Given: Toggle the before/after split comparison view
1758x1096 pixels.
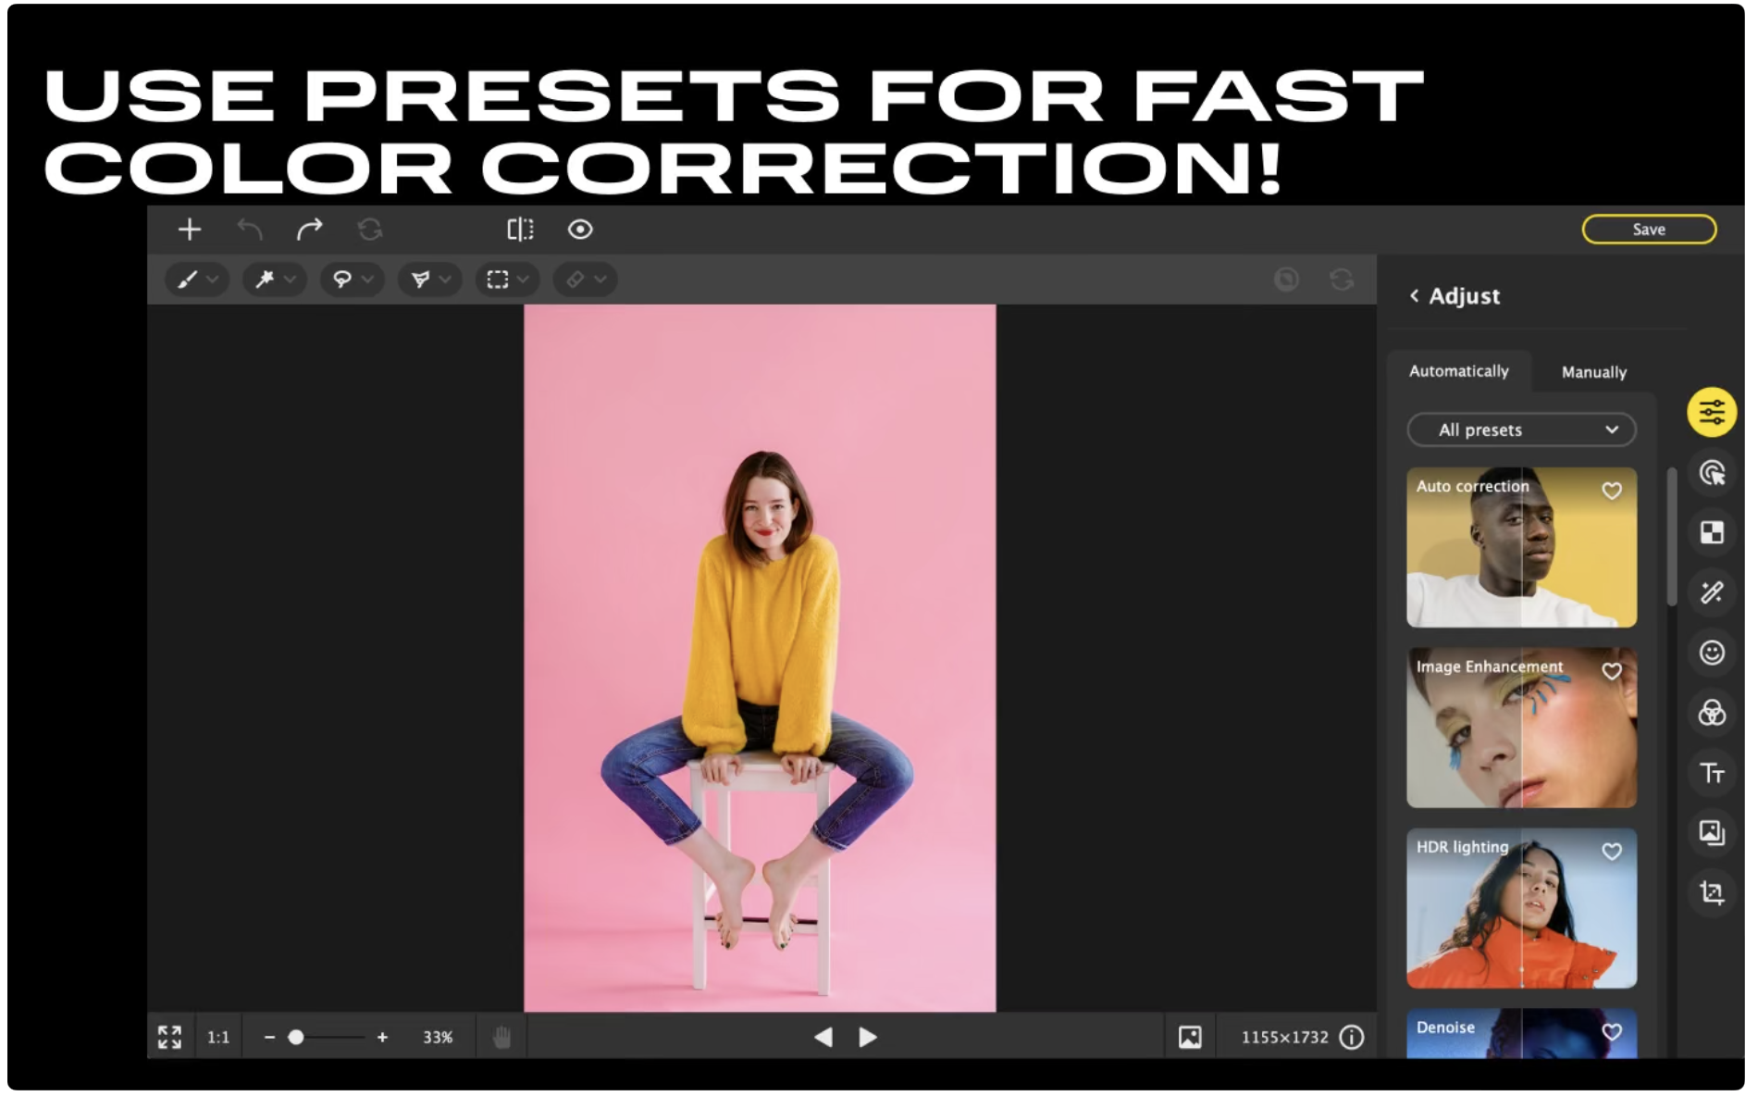Looking at the screenshot, I should (x=521, y=229).
